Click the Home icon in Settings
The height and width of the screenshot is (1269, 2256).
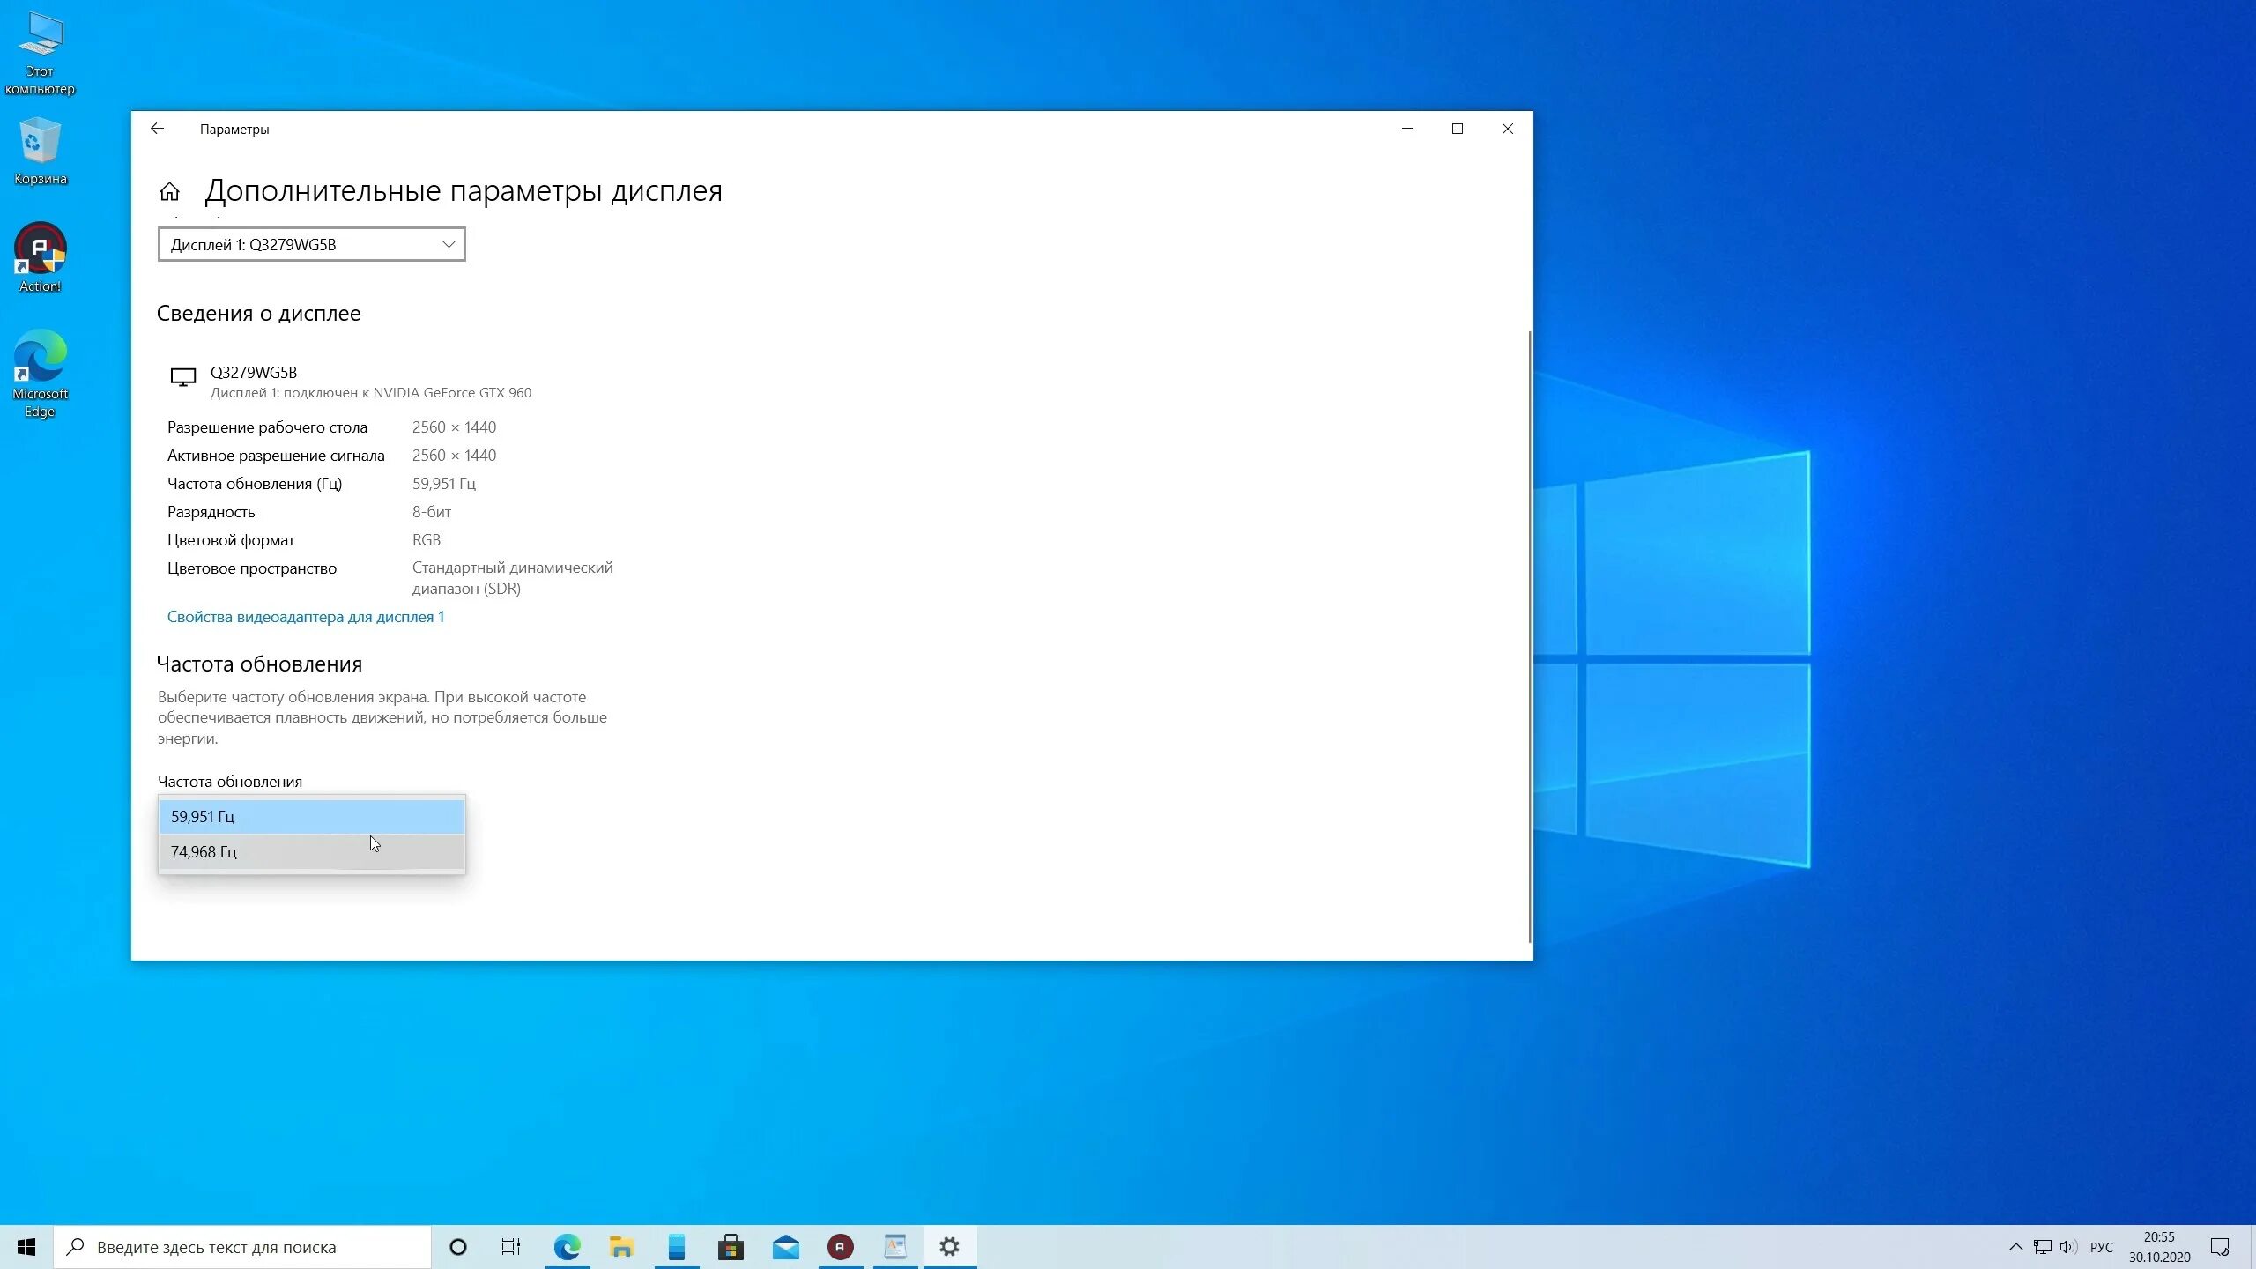169,191
